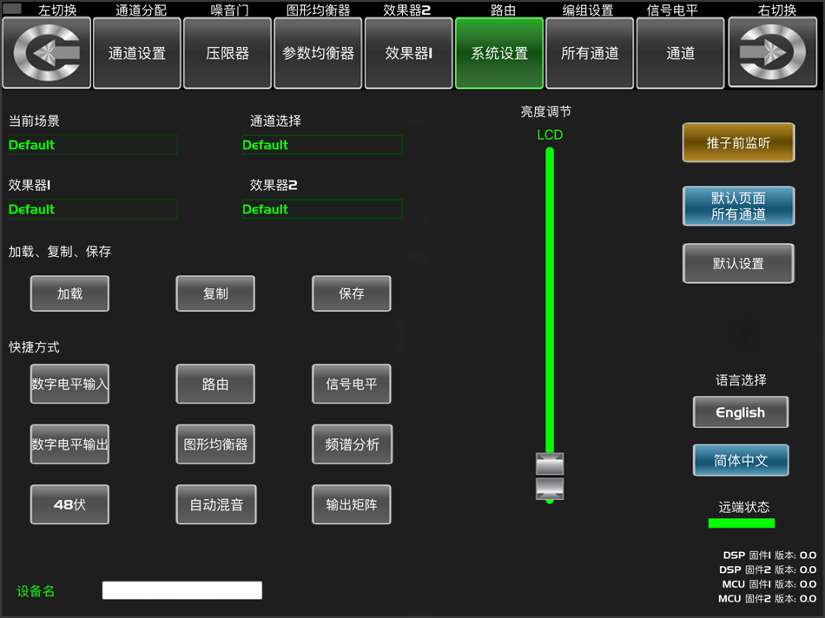Open the 路由 shortcut button
Viewport: 825px width, 618px height.
(215, 384)
